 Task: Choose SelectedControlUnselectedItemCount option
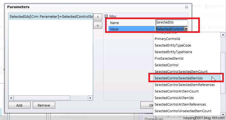point(183,111)
